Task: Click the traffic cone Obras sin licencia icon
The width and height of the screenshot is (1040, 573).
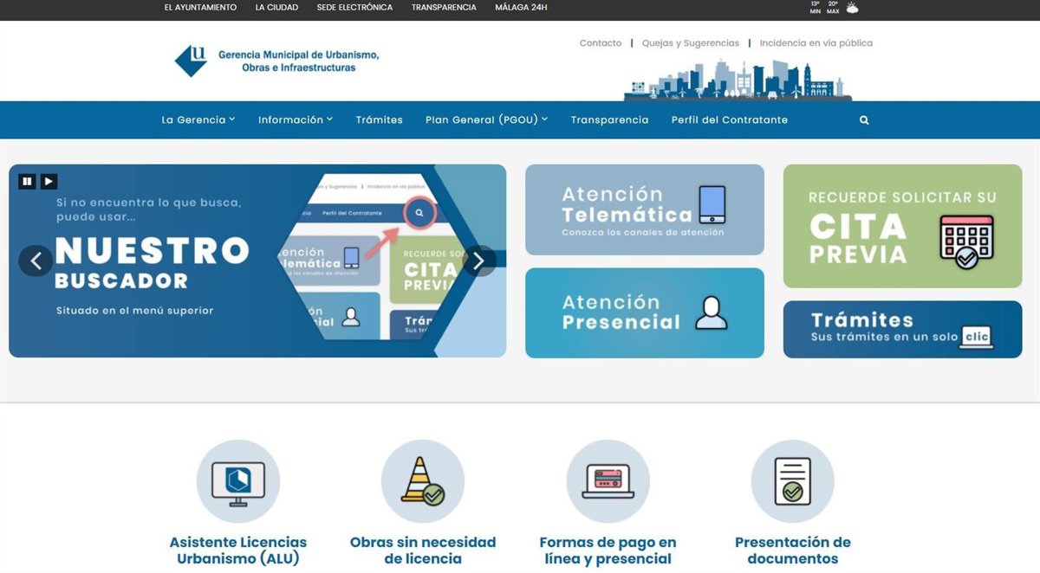Action: 423,481
